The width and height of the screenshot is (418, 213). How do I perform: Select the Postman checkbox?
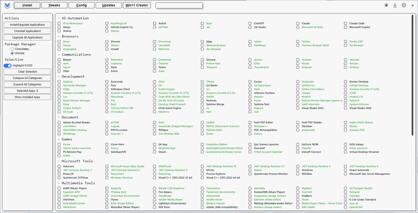point(202,101)
